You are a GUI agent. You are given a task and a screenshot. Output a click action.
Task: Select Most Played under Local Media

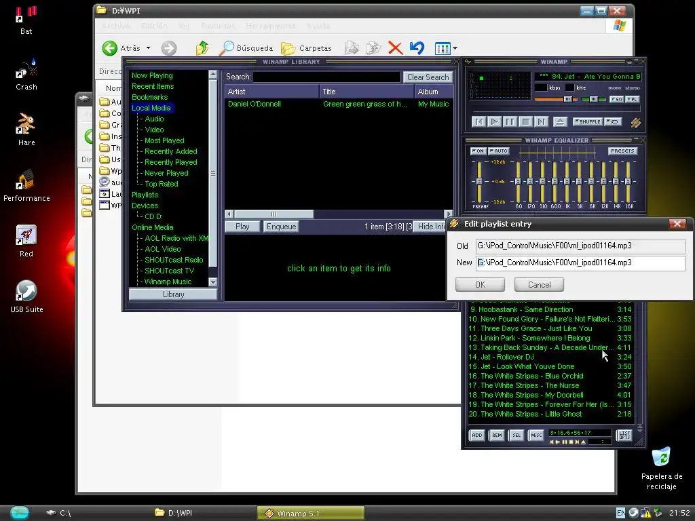pos(164,140)
